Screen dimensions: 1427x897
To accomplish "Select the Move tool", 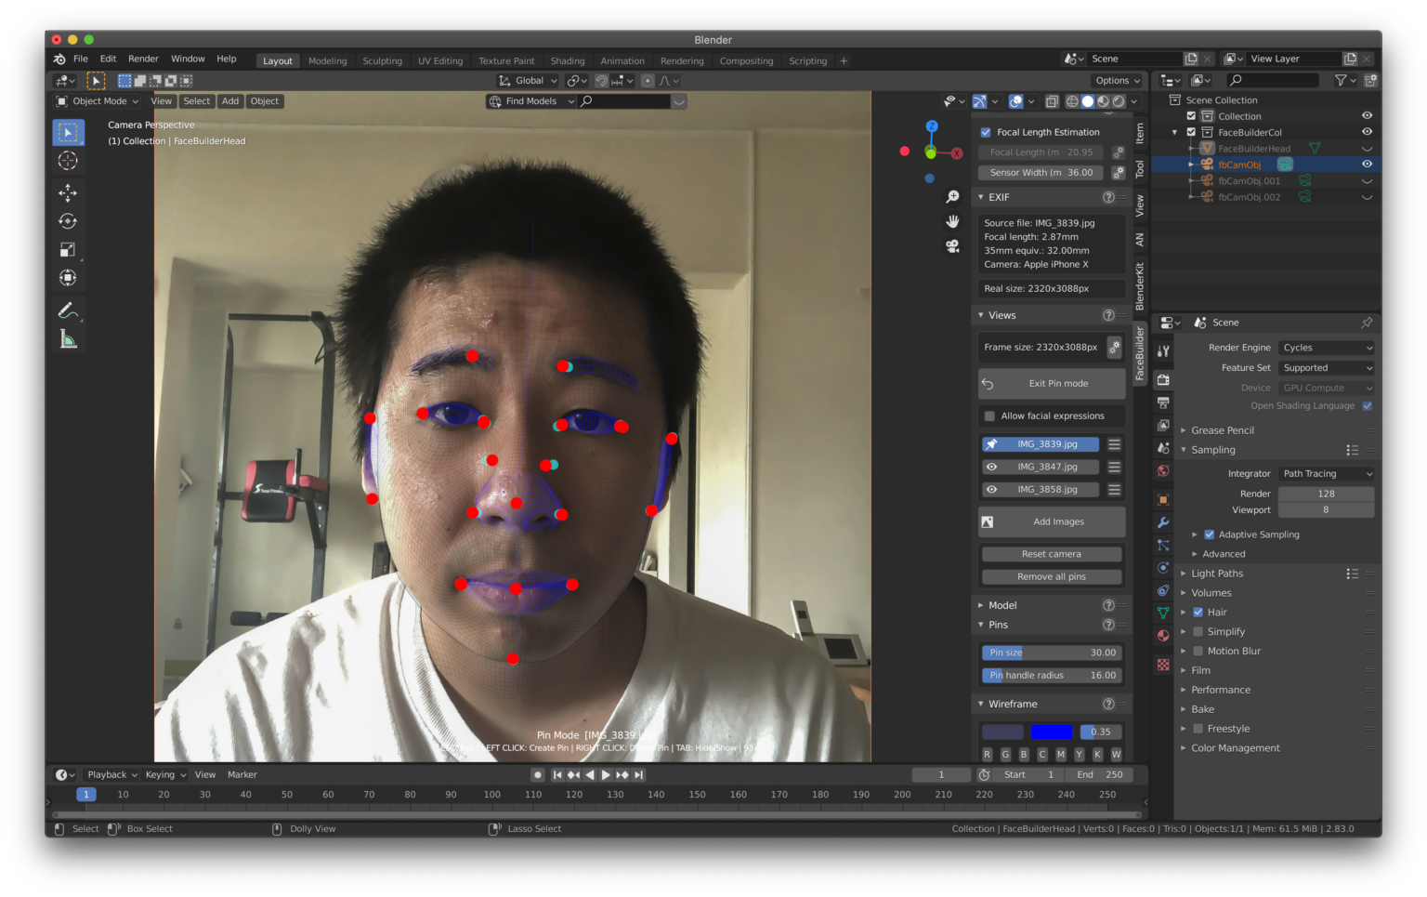I will pyautogui.click(x=68, y=193).
